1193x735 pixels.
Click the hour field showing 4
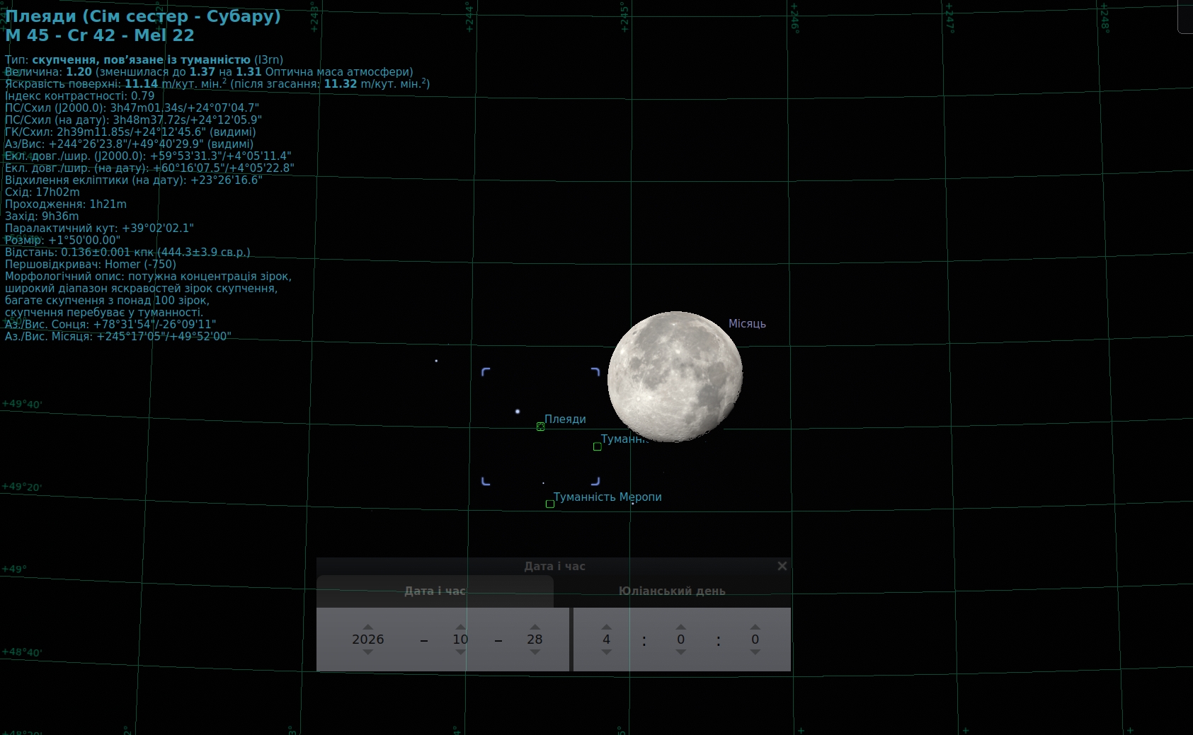pos(606,639)
